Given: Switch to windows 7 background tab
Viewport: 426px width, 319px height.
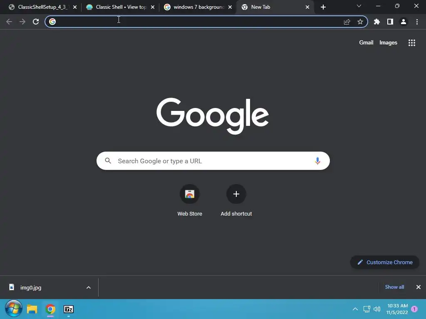Looking at the screenshot, I should click(x=198, y=7).
